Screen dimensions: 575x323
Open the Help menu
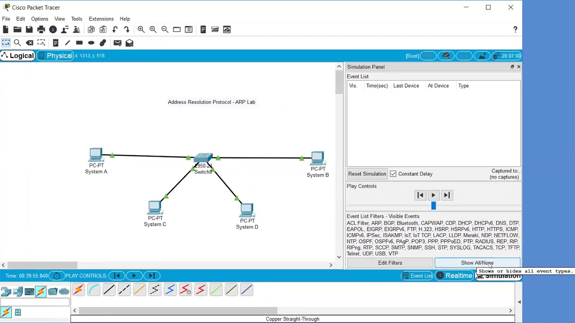[125, 19]
